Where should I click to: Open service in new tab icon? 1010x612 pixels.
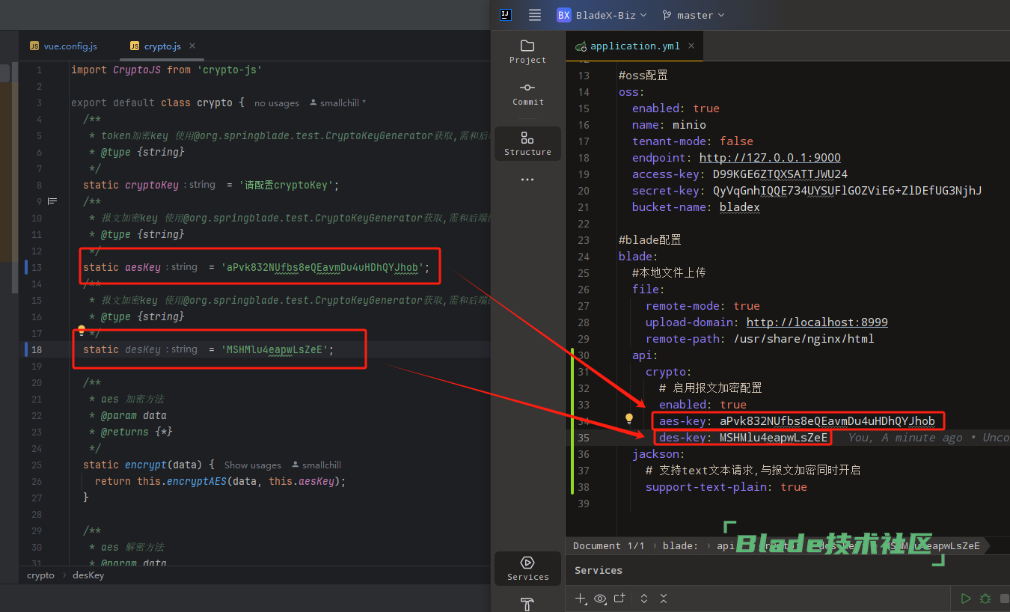[x=619, y=599]
